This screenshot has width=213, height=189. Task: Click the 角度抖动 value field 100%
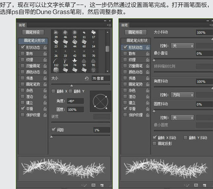point(204,82)
